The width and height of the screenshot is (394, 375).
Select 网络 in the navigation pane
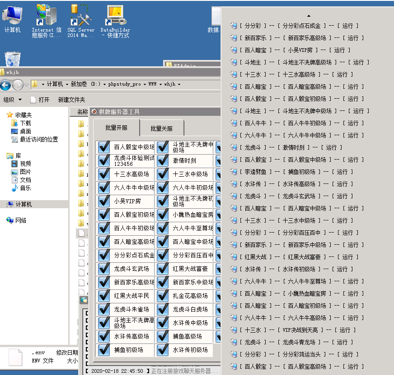[21, 220]
